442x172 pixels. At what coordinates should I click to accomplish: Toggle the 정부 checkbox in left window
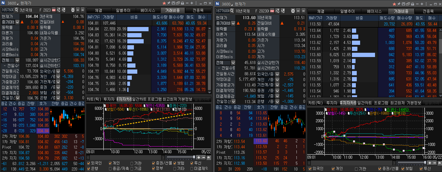pos(153,168)
